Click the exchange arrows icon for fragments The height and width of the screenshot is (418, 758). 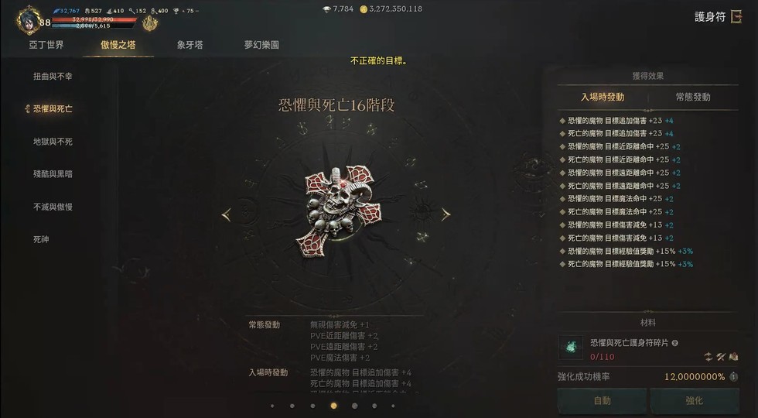[x=708, y=357]
